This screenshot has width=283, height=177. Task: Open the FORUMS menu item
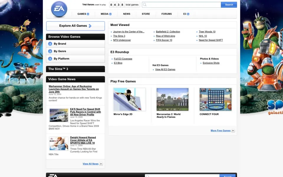pos(167,14)
